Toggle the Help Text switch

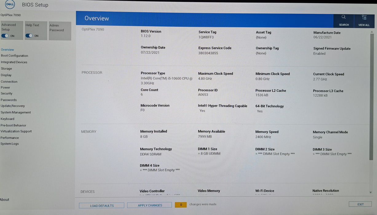point(29,36)
